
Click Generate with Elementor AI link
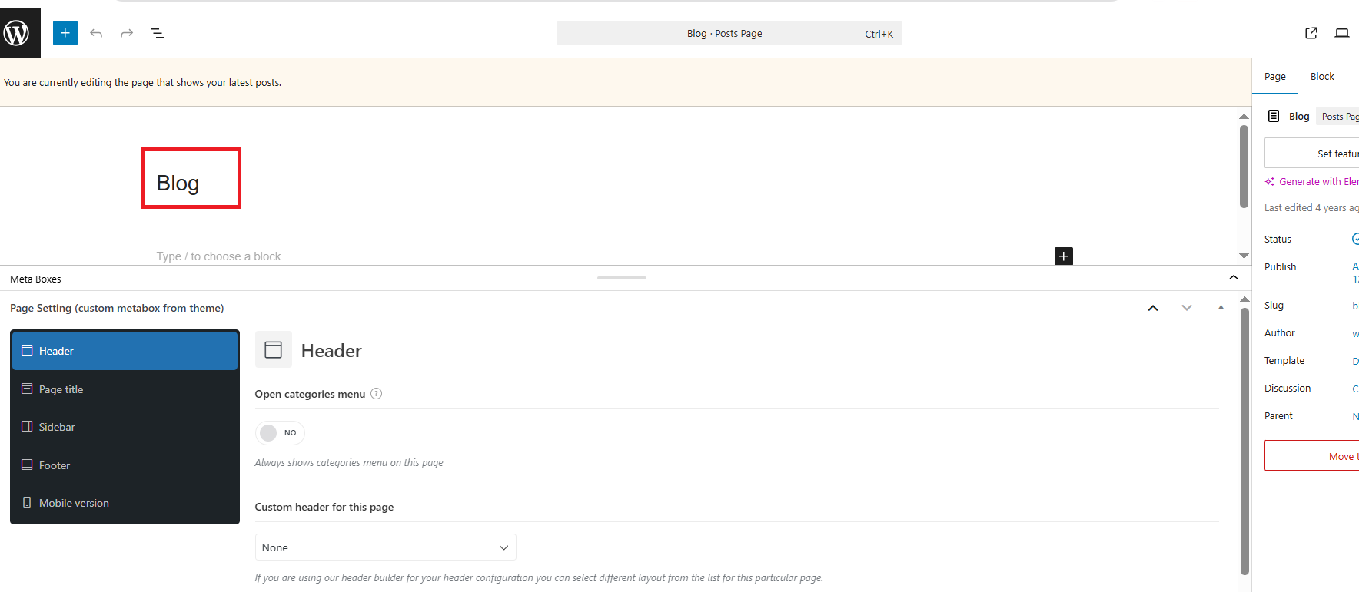1312,182
